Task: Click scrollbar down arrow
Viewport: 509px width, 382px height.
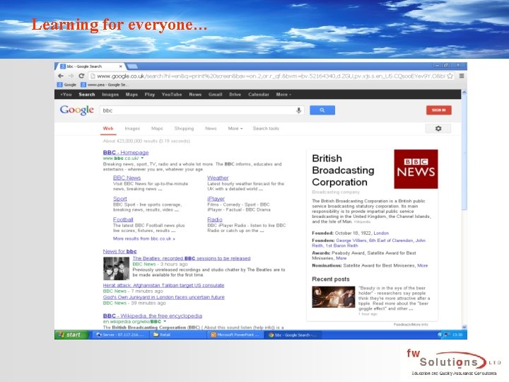Action: (x=464, y=327)
